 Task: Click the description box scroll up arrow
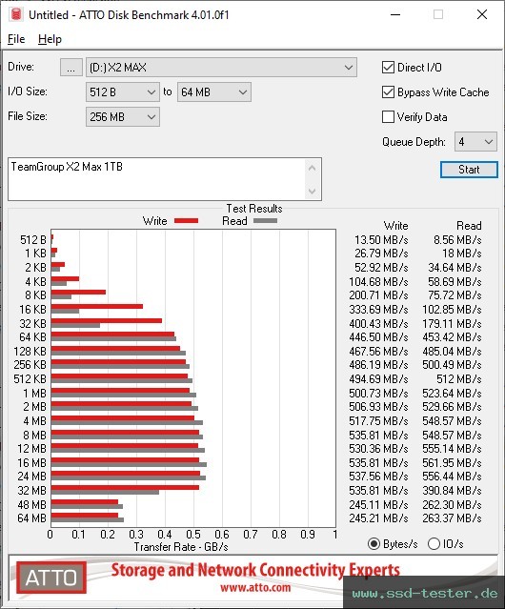tap(313, 168)
